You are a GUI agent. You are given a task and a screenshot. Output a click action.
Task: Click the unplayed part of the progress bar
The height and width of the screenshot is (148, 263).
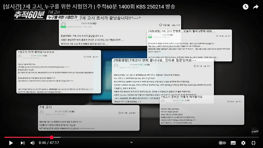pyautogui.click(x=159, y=137)
